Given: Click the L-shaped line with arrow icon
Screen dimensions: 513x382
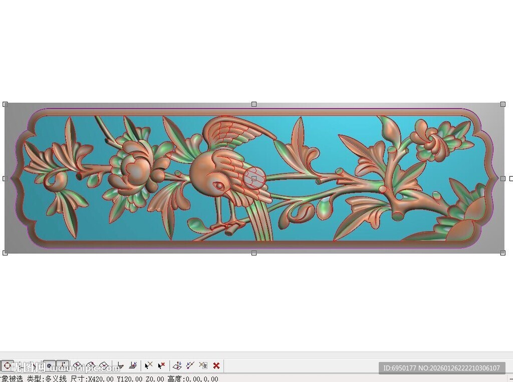Looking at the screenshot, I should pyautogui.click(x=120, y=365).
